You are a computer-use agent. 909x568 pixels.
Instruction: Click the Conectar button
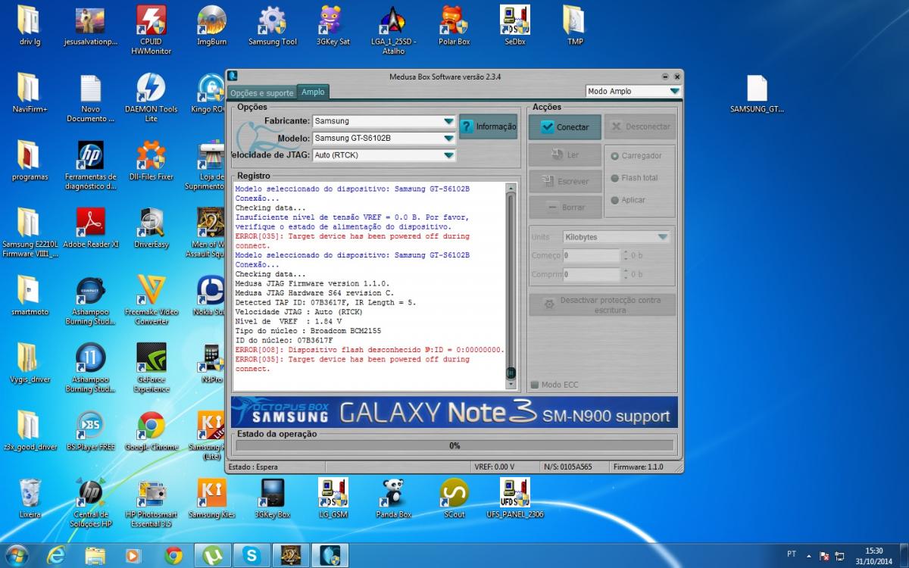pos(564,127)
